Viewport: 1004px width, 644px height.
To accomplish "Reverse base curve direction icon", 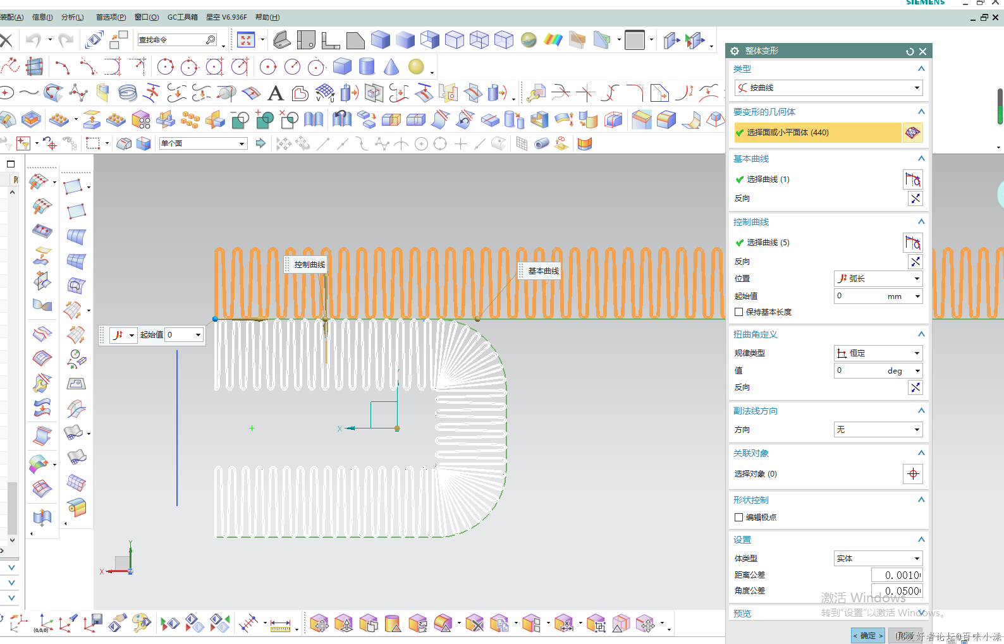I will click(x=915, y=198).
